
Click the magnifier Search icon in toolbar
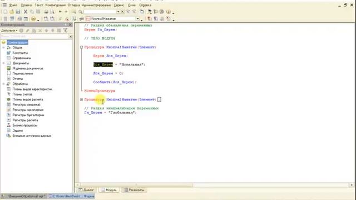tap(80, 12)
